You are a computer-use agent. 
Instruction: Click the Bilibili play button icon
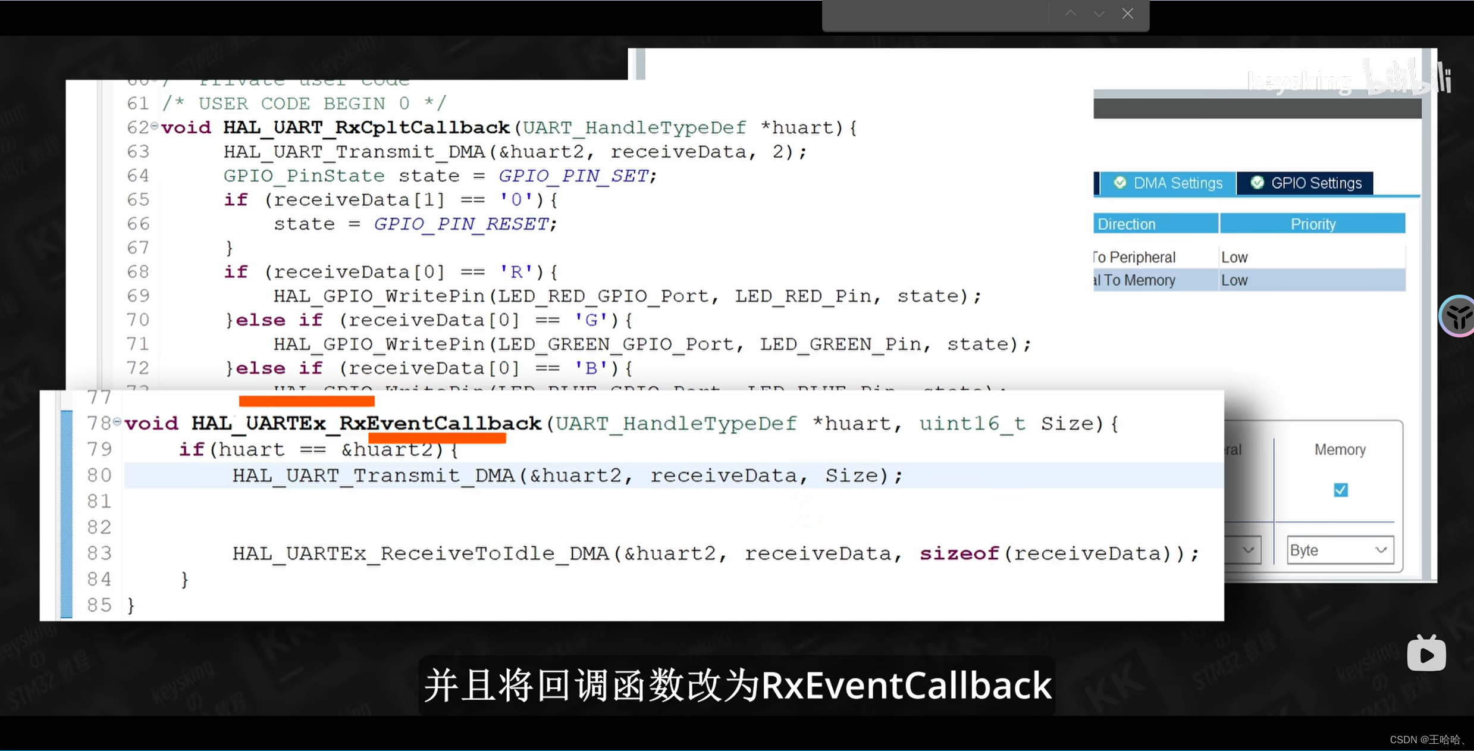1426,653
